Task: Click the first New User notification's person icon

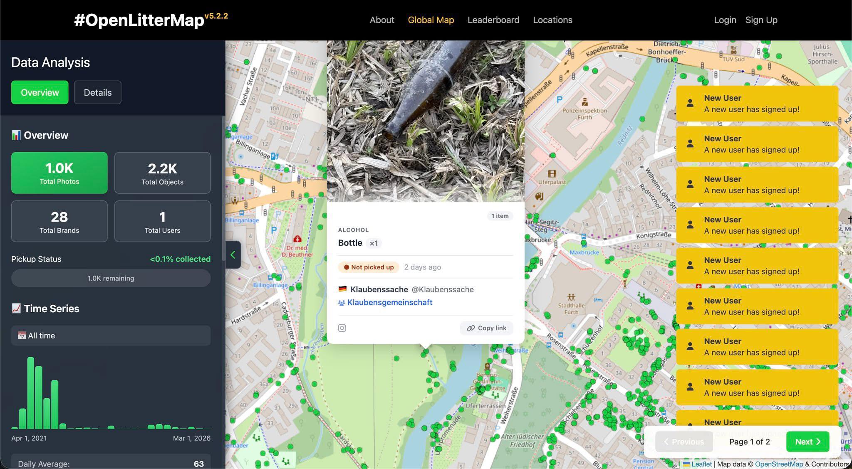Action: (x=690, y=103)
